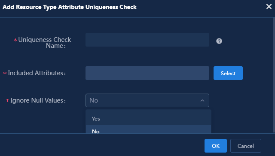Click the dialog's vertical scrollbar
The height and width of the screenshot is (156, 275).
click(274, 75)
